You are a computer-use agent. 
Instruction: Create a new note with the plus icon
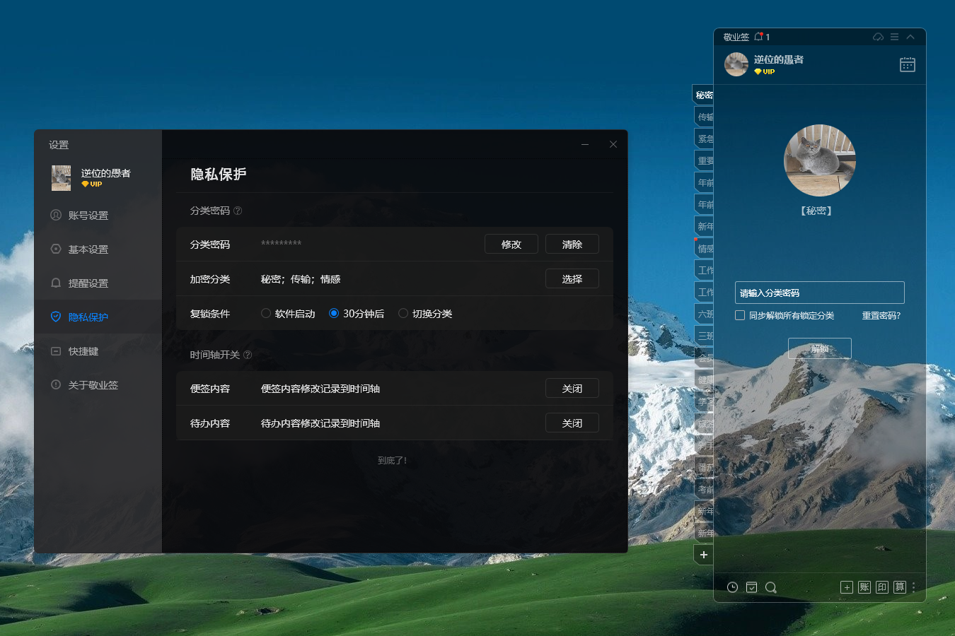(847, 587)
